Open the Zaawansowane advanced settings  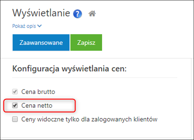pos(41,42)
